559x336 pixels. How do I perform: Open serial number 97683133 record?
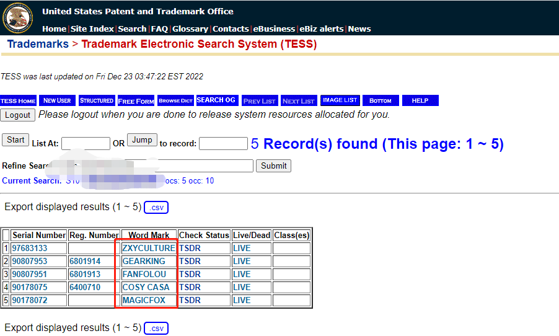coord(30,248)
